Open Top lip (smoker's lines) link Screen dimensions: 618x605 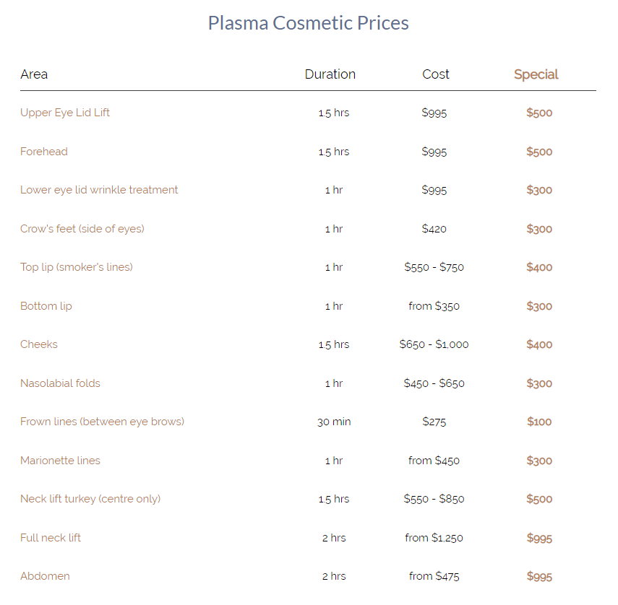(x=77, y=267)
